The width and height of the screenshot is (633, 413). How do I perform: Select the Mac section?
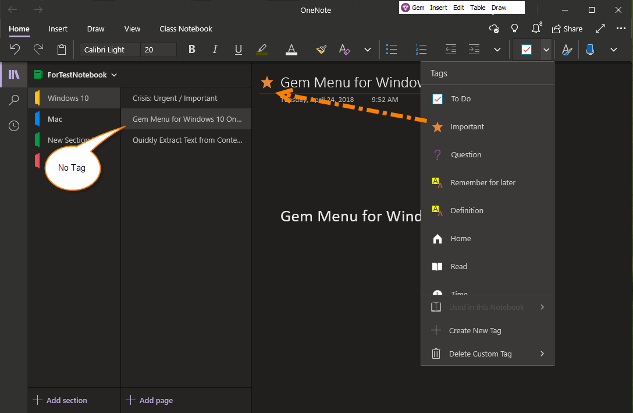coord(74,119)
